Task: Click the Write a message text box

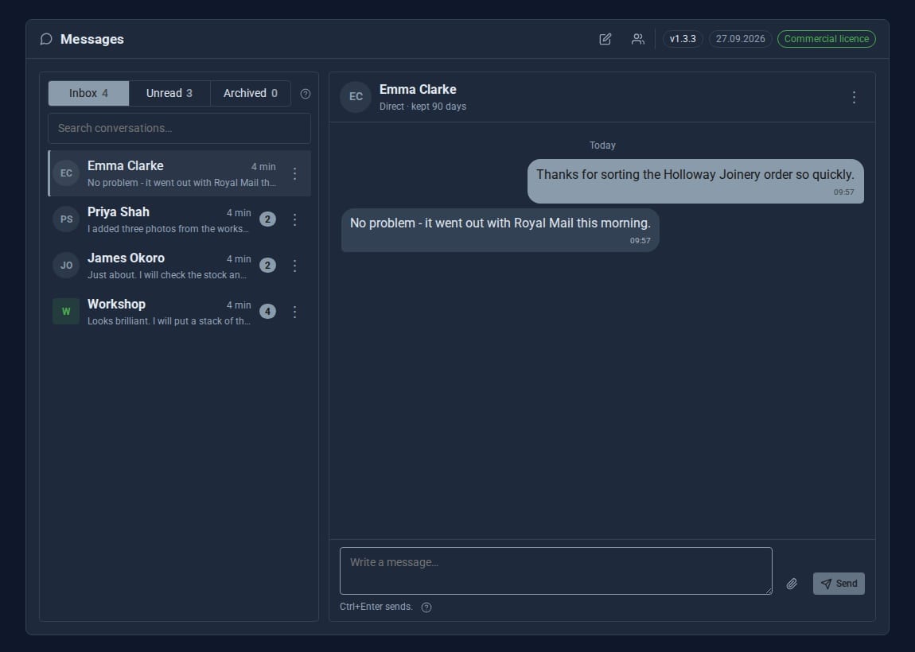Action: tap(556, 571)
